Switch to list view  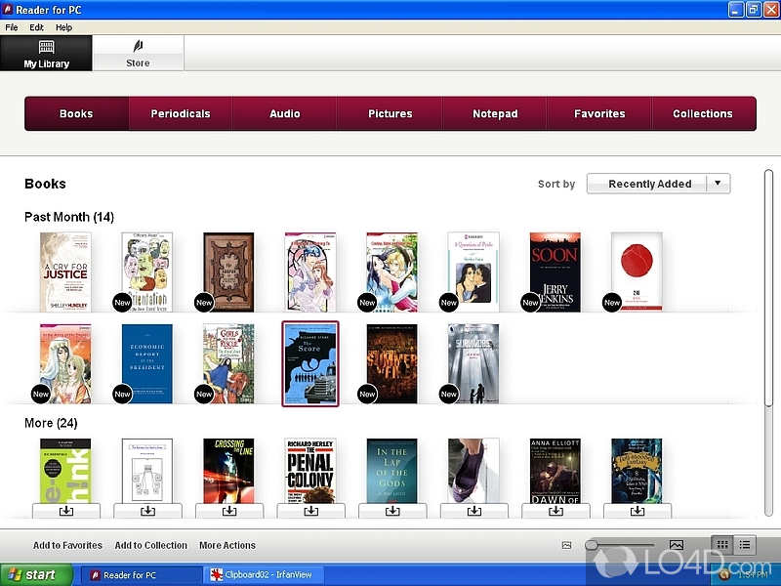745,545
